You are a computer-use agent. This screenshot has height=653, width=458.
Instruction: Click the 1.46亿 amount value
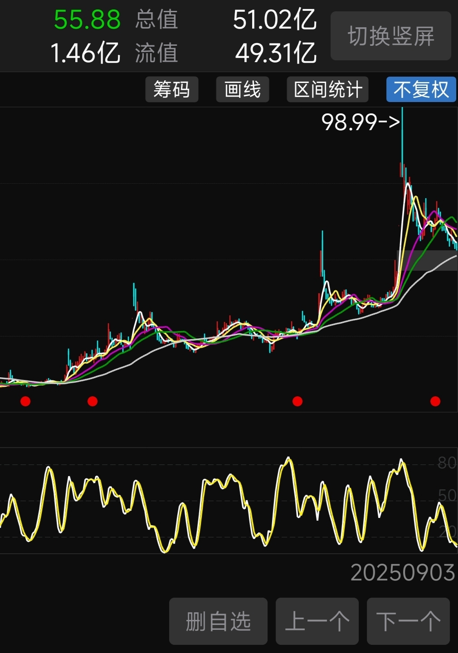tap(85, 53)
